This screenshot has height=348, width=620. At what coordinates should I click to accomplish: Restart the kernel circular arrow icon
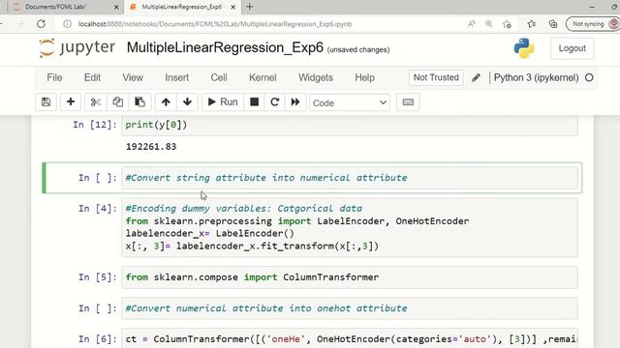click(x=275, y=102)
